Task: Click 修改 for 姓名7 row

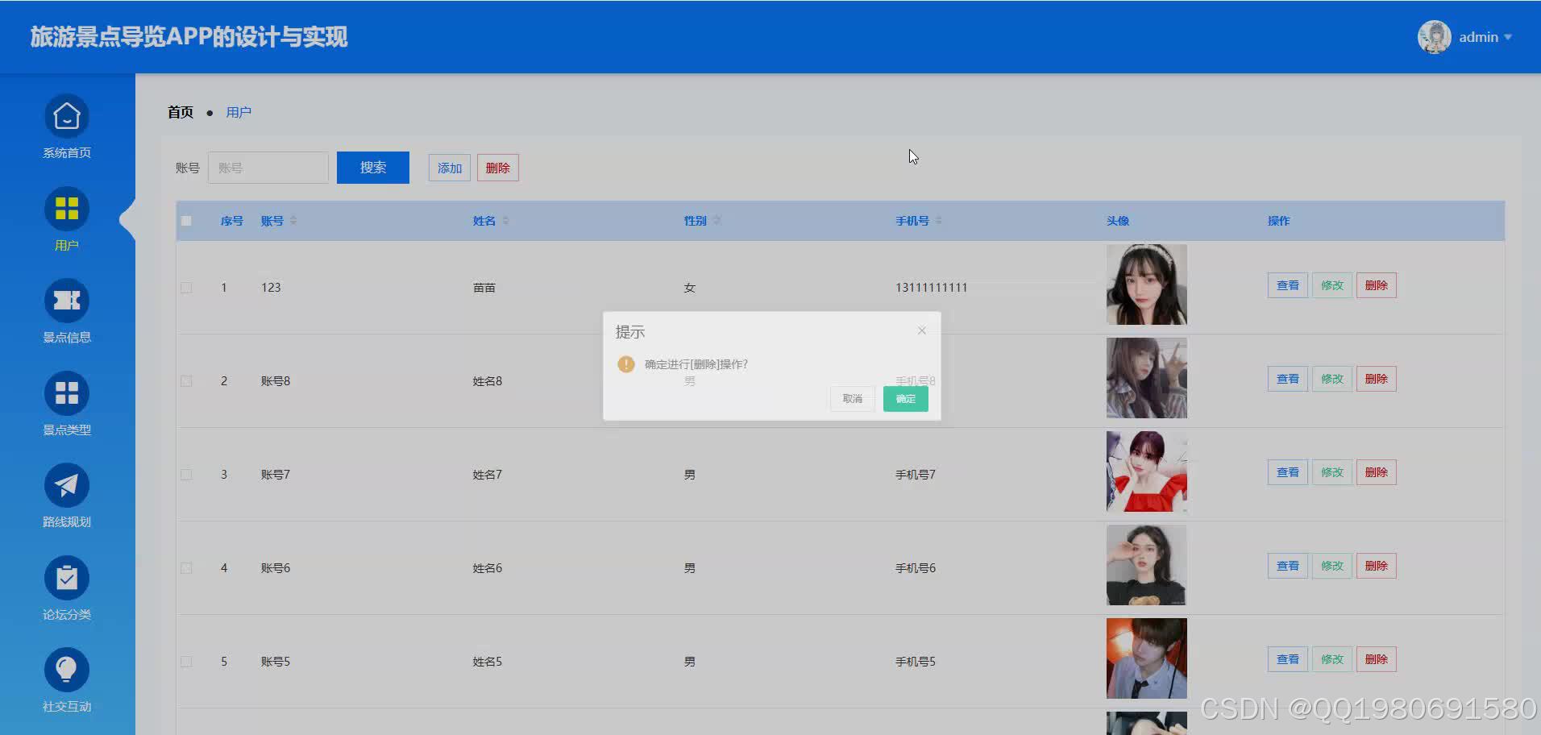Action: 1332,472
